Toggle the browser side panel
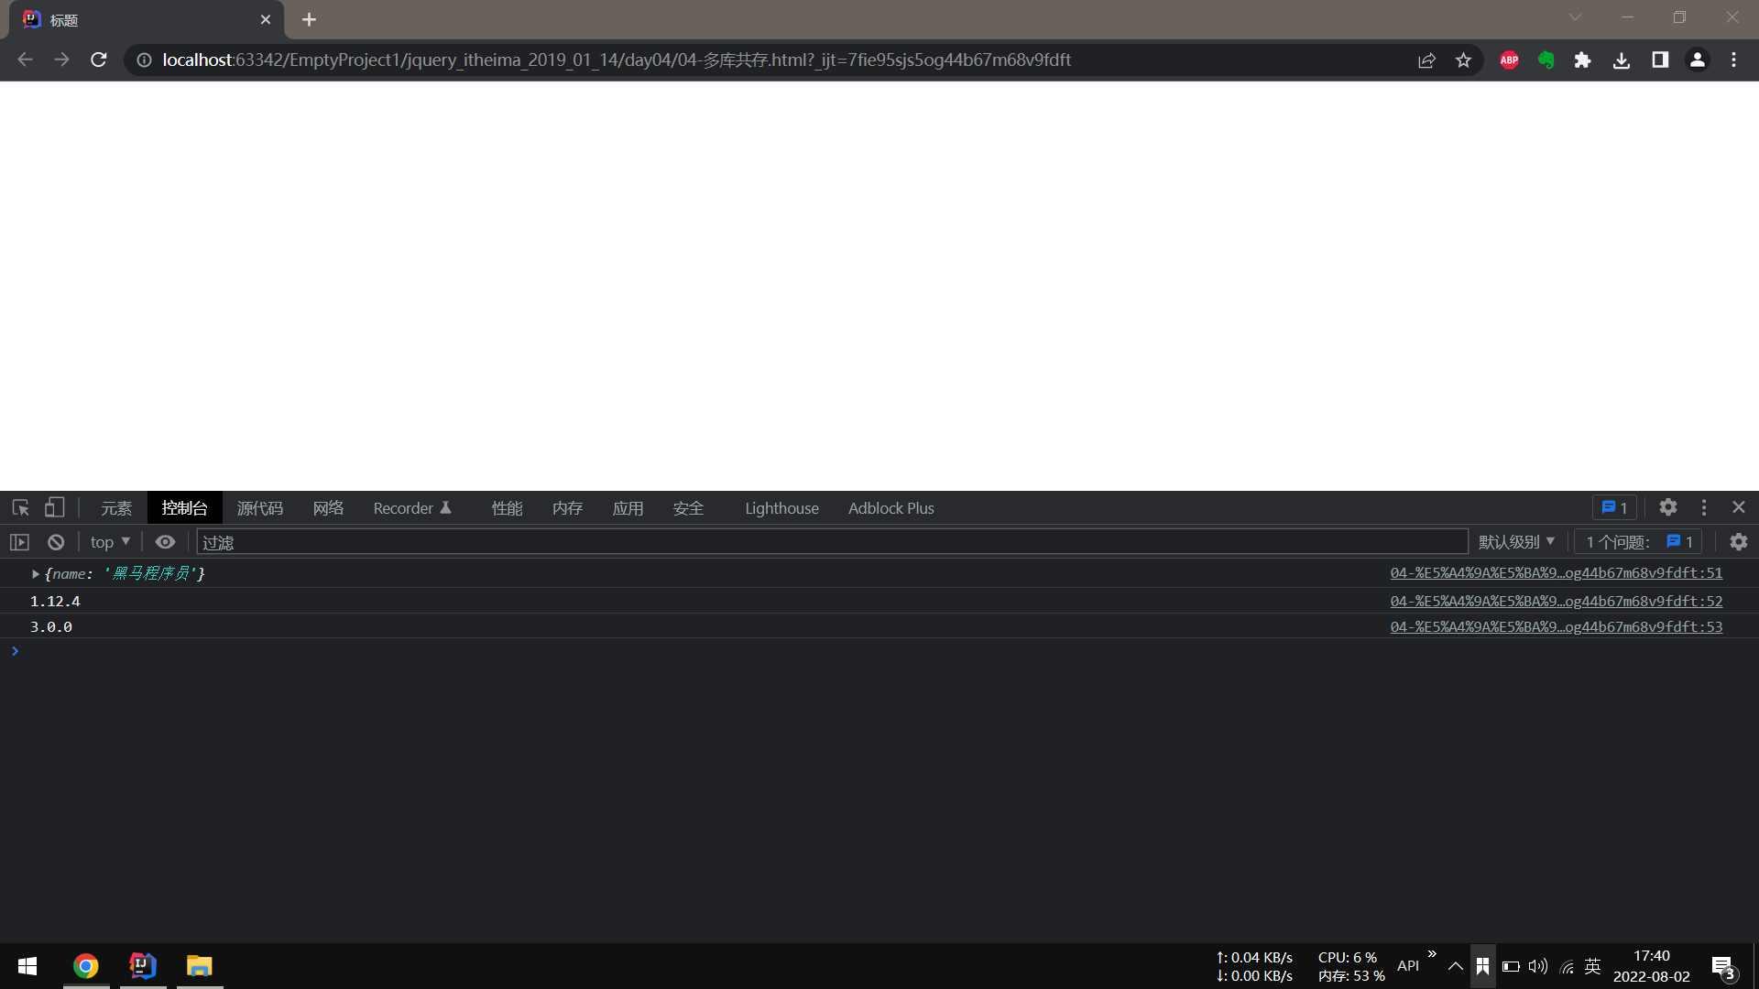 1660,60
